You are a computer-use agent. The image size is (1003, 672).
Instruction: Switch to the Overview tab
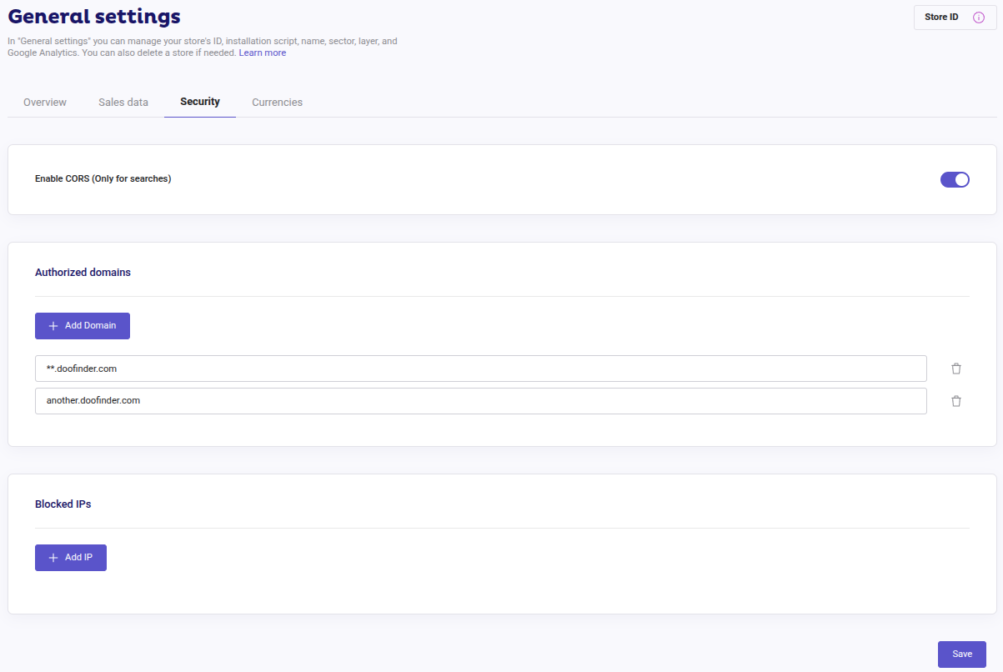point(44,102)
